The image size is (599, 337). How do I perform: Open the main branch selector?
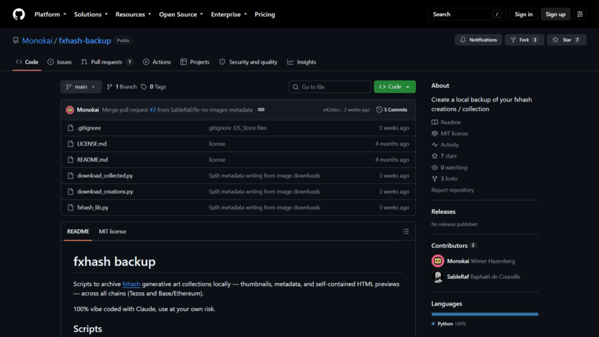click(81, 87)
